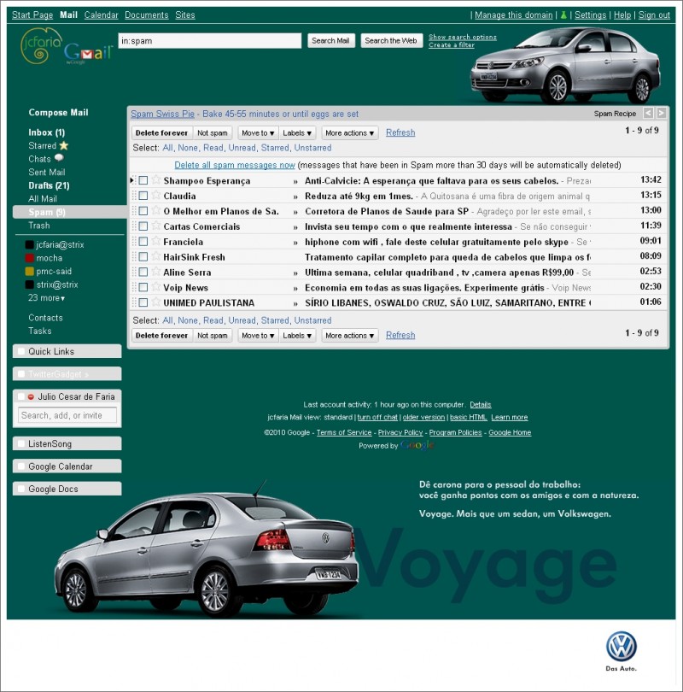The image size is (683, 692).
Task: Select checkbox for Voip News message
Action: (143, 287)
